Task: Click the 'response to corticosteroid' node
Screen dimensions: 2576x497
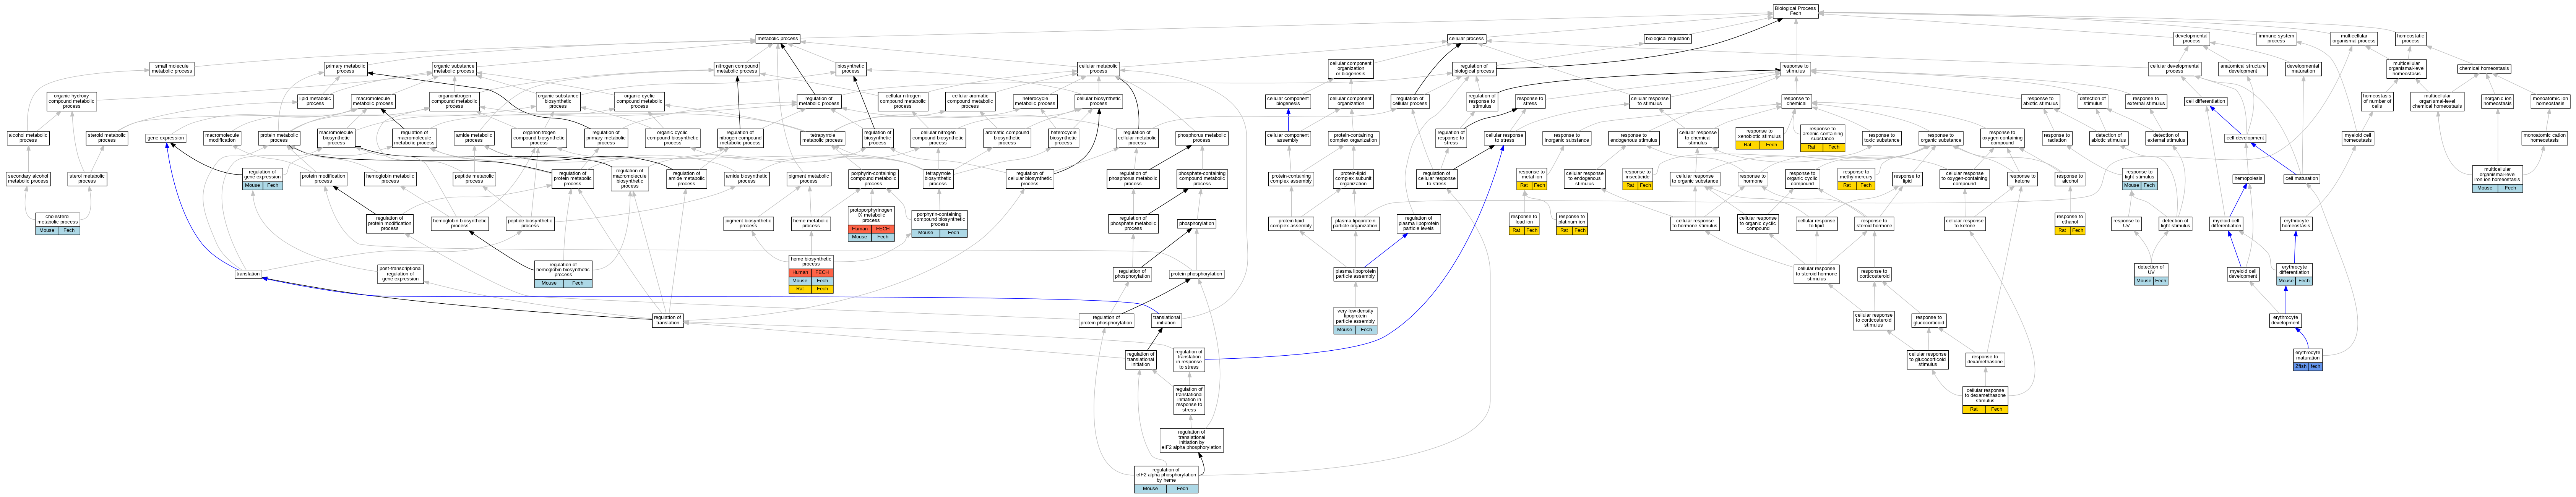Action: (1874, 273)
